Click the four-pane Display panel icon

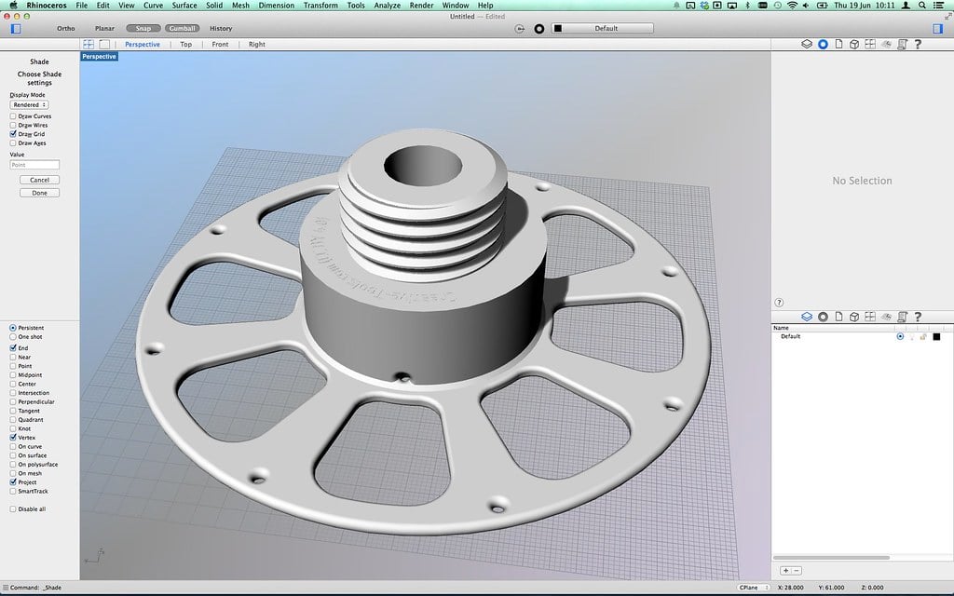click(x=871, y=44)
